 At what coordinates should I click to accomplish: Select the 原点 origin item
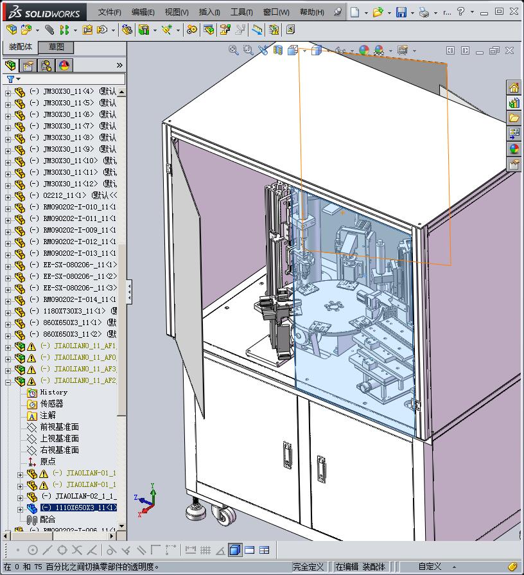(x=48, y=461)
